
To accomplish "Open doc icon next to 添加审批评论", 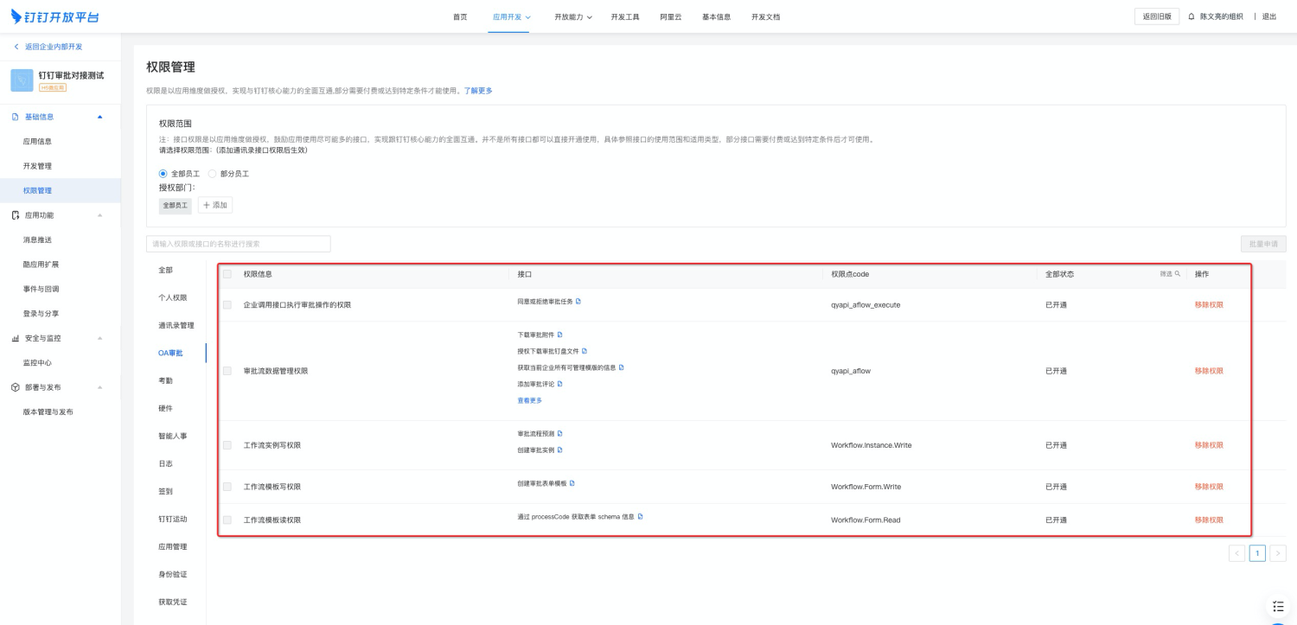I will 560,383.
